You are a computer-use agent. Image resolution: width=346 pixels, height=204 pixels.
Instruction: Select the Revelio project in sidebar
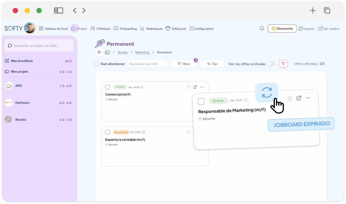(x=21, y=119)
